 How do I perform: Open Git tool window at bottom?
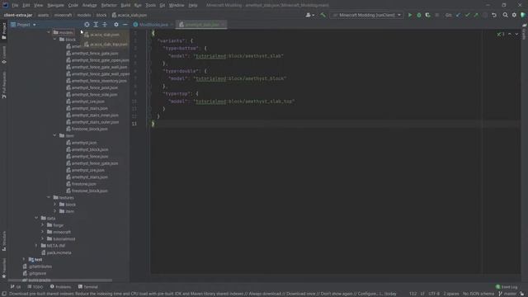[16, 287]
